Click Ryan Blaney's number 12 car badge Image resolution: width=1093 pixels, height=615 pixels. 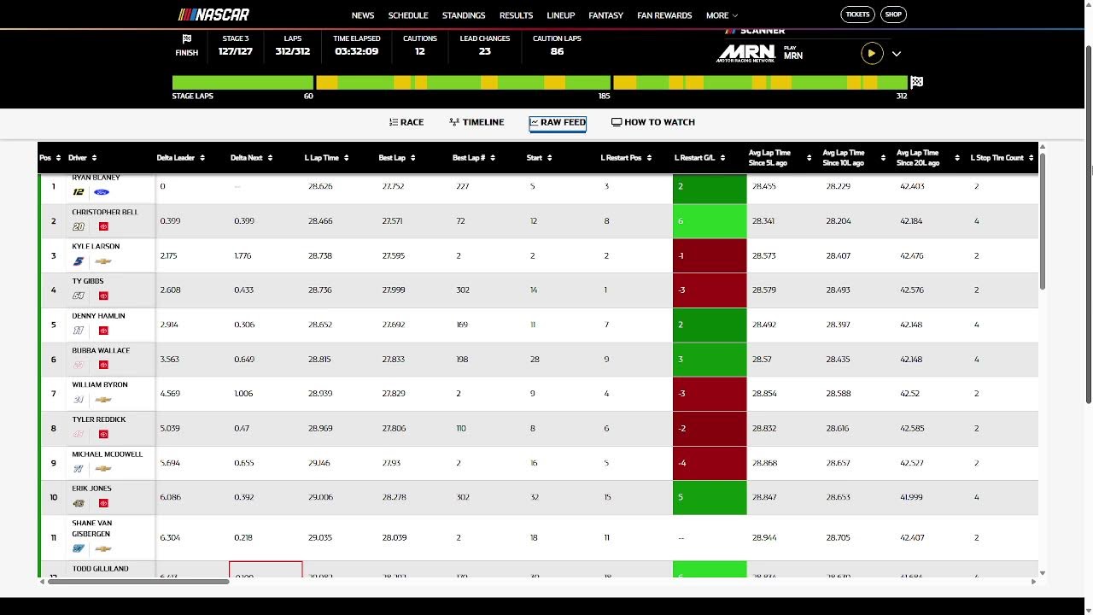pyautogui.click(x=79, y=192)
